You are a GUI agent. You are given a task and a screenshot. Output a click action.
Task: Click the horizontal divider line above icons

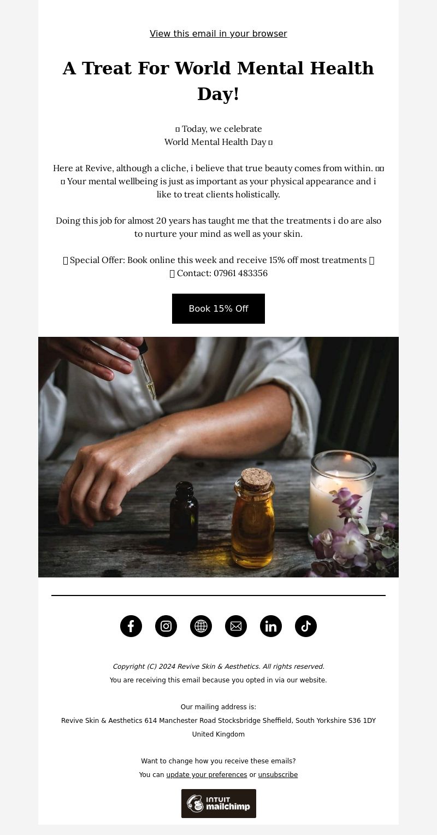218,595
